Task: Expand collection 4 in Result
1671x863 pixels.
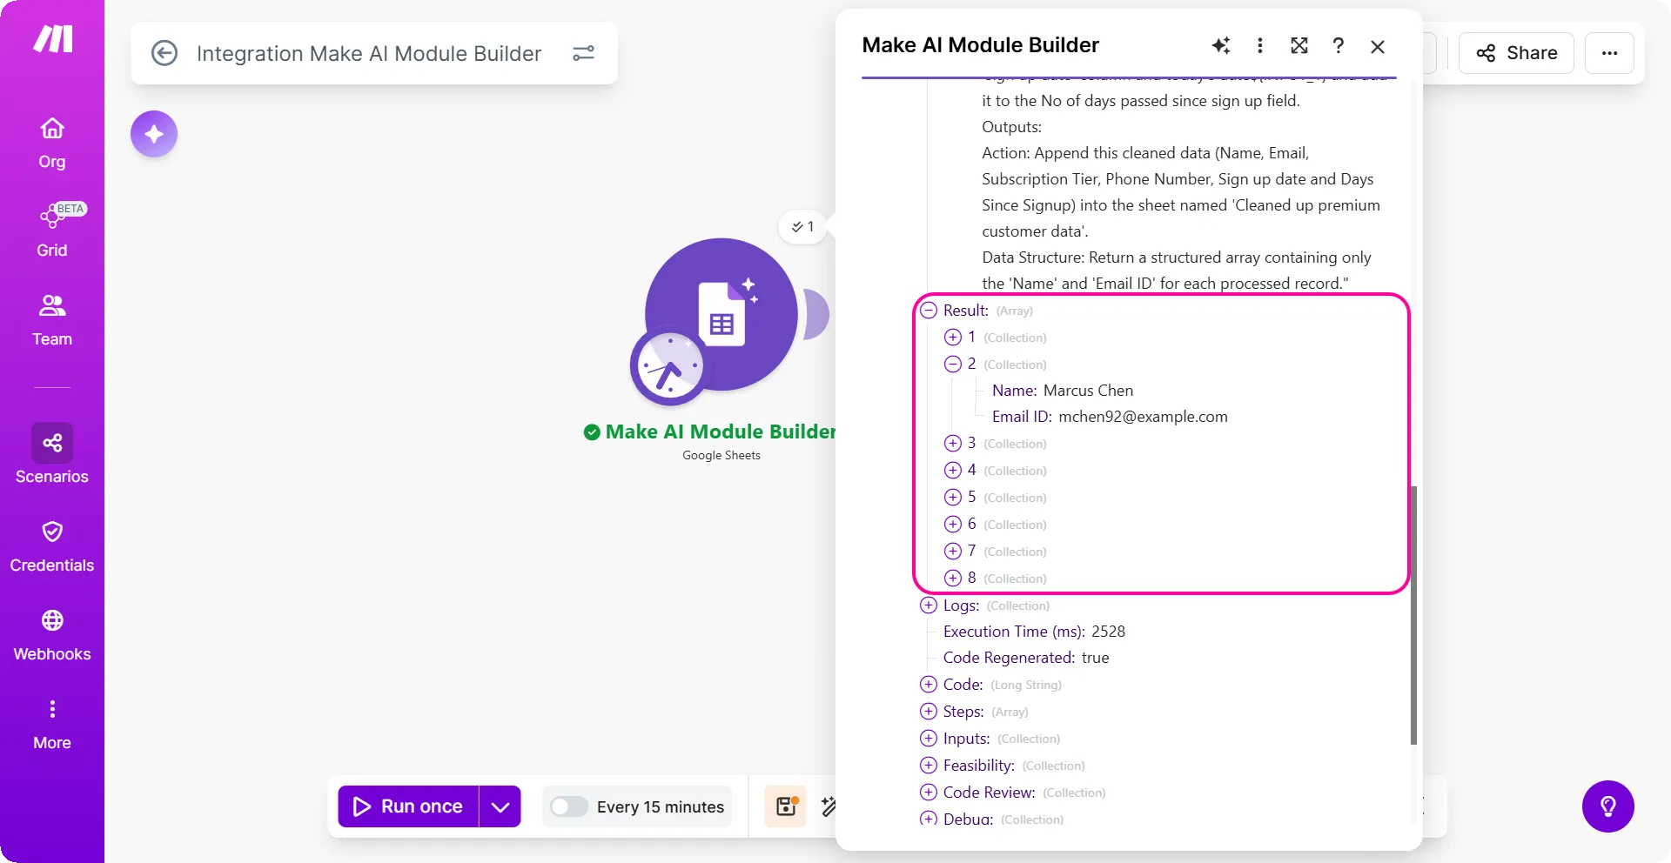Action: click(953, 471)
